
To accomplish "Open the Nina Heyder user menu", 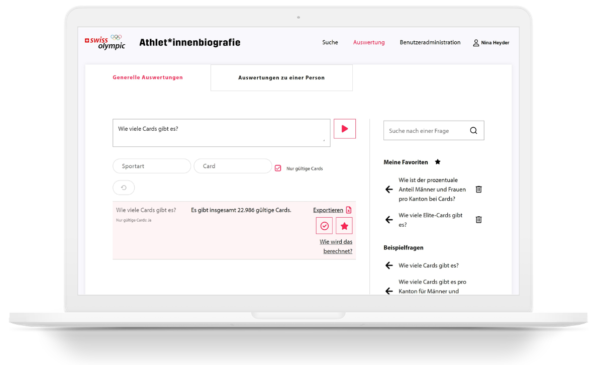I will coord(491,43).
